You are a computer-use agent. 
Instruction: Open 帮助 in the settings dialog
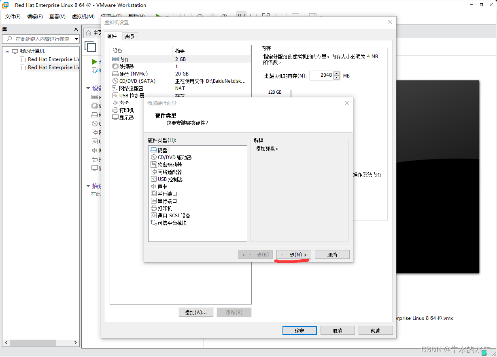[x=376, y=330]
